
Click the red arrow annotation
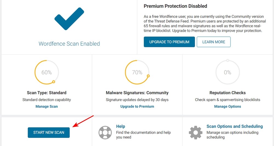pyautogui.click(x=83, y=121)
